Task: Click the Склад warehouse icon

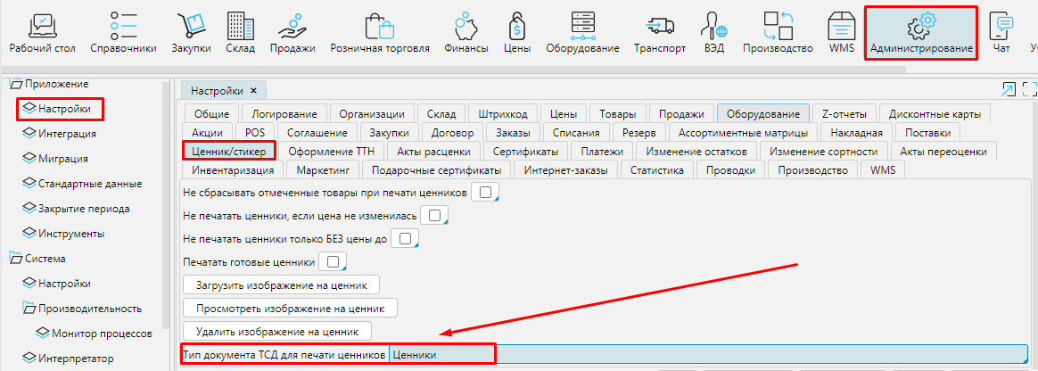Action: [x=235, y=25]
